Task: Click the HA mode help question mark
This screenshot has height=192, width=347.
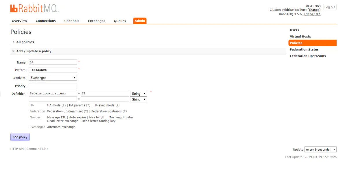Action: pos(64,105)
